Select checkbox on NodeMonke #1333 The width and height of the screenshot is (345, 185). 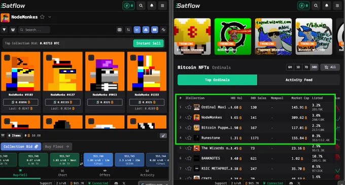click(x=133, y=58)
